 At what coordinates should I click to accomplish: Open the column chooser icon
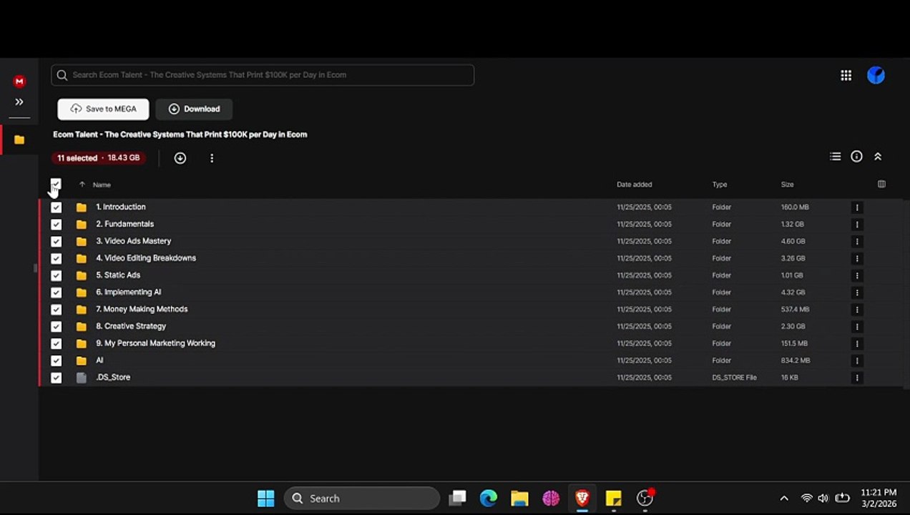pos(881,185)
